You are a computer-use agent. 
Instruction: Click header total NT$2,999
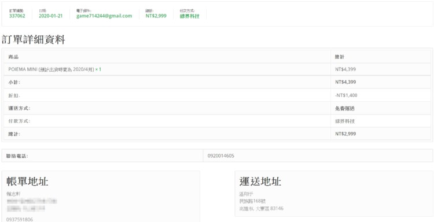(156, 16)
